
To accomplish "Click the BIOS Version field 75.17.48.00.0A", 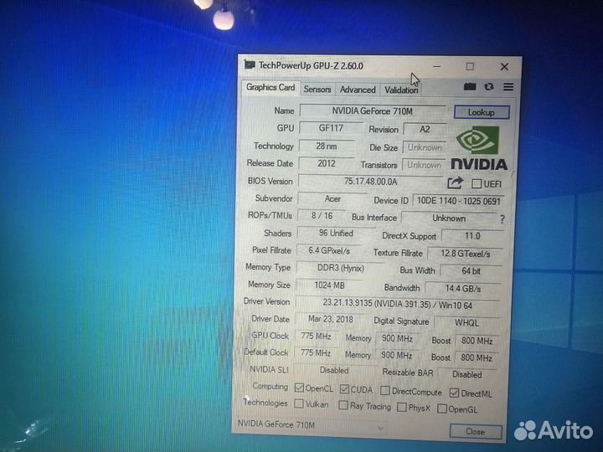I will coord(371,181).
